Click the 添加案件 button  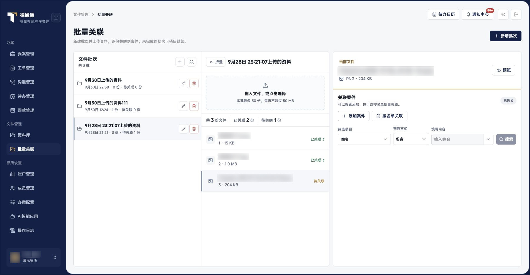[x=354, y=116]
